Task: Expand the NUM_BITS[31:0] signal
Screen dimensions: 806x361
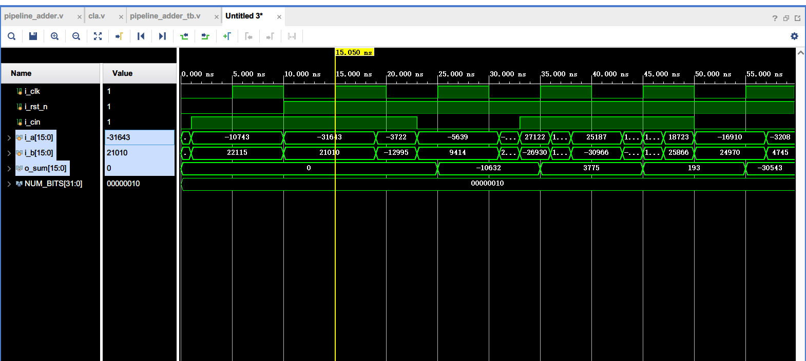Action: coord(9,184)
